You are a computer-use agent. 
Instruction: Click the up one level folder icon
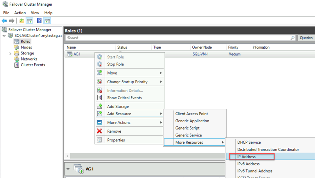21,21
